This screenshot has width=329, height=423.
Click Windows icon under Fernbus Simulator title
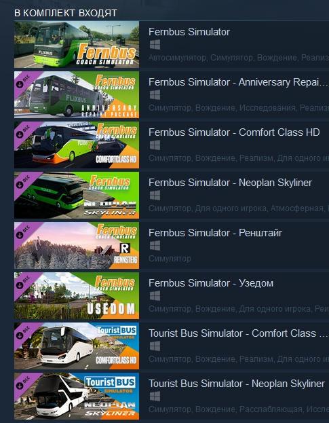coord(155,45)
